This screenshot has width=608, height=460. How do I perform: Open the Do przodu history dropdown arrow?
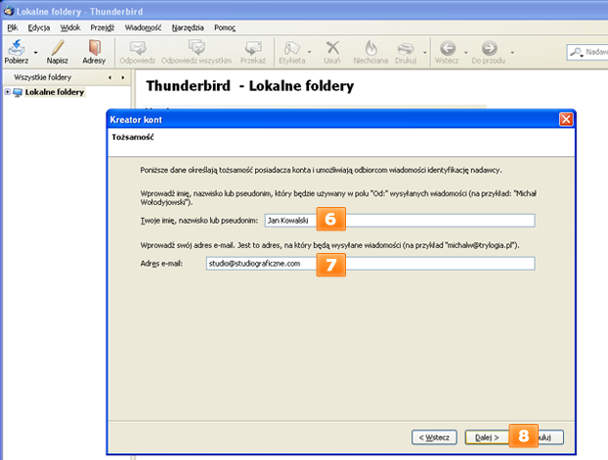click(x=512, y=53)
